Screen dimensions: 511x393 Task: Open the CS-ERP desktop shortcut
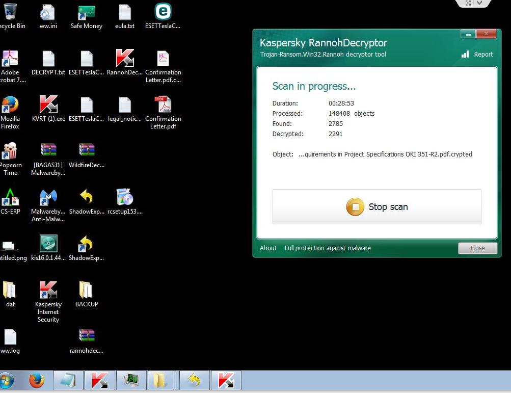10,202
